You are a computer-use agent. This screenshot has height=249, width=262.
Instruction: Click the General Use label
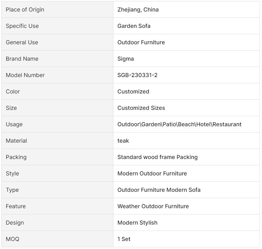[22, 43]
